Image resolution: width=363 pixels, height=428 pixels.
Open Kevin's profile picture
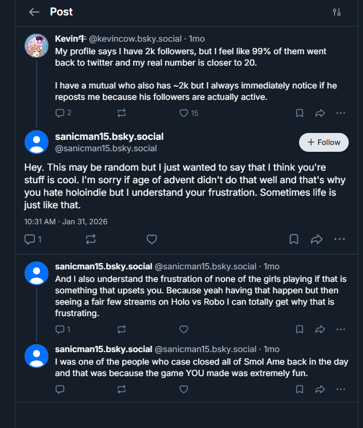(x=37, y=46)
